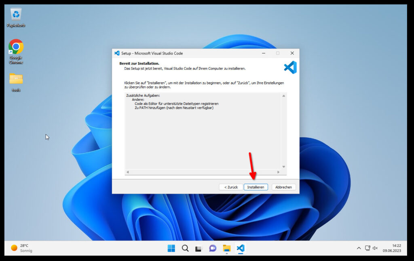Image resolution: width=414 pixels, height=261 pixels.
Task: Expand the hidden system tray icons chevron
Action: 359,248
